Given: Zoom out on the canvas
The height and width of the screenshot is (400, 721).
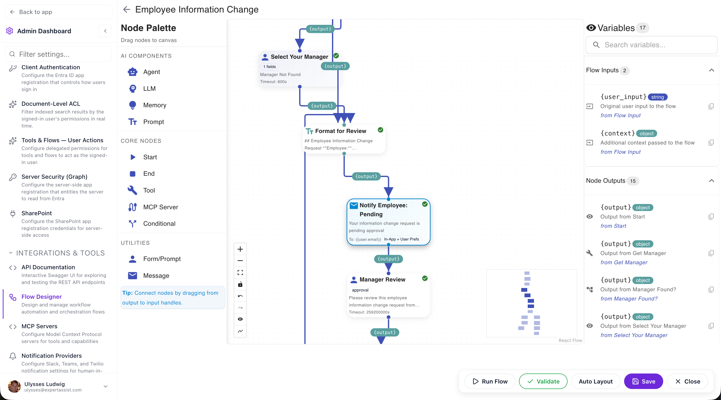Looking at the screenshot, I should [240, 261].
